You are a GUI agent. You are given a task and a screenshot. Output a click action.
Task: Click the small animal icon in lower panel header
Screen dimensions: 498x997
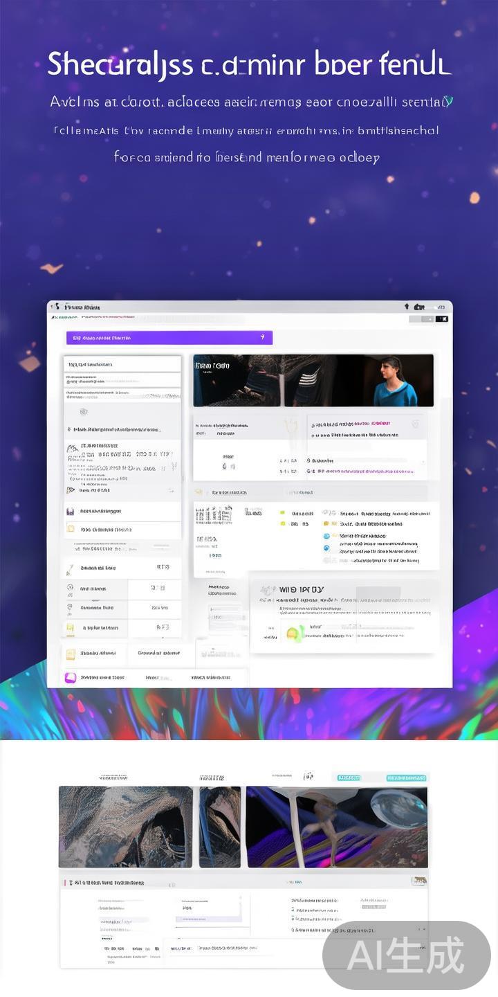point(418,881)
